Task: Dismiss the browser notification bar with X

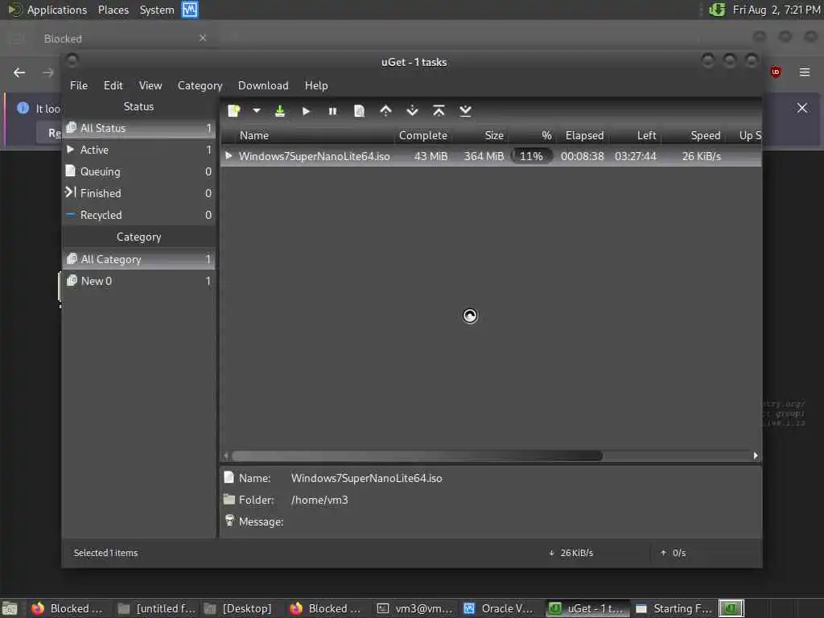Action: point(802,108)
